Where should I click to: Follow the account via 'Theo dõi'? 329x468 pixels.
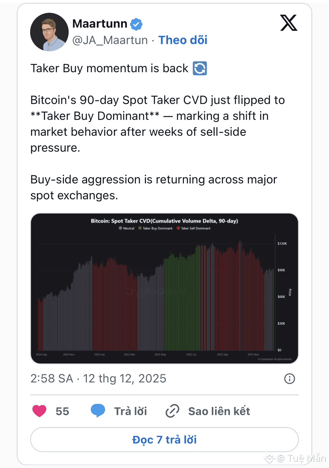183,40
